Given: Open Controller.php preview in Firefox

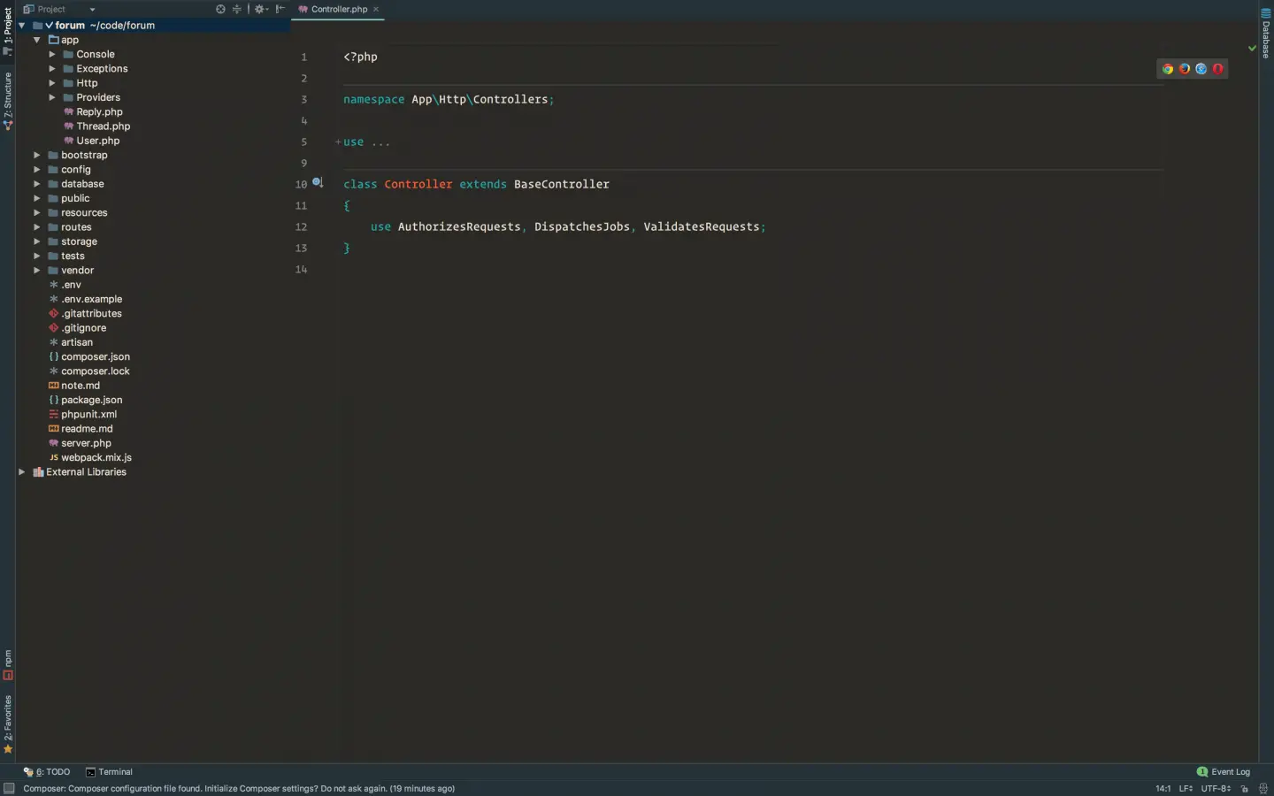Looking at the screenshot, I should pos(1185,69).
